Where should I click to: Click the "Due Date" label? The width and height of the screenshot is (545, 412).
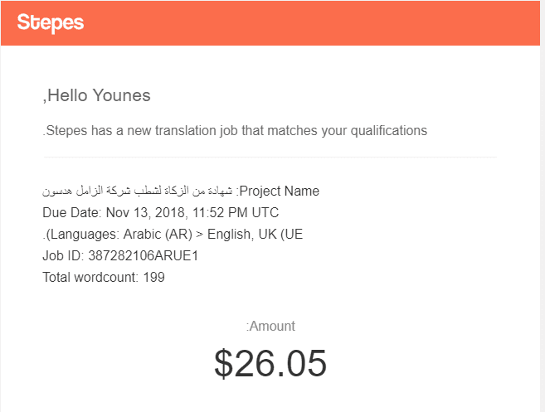point(70,212)
